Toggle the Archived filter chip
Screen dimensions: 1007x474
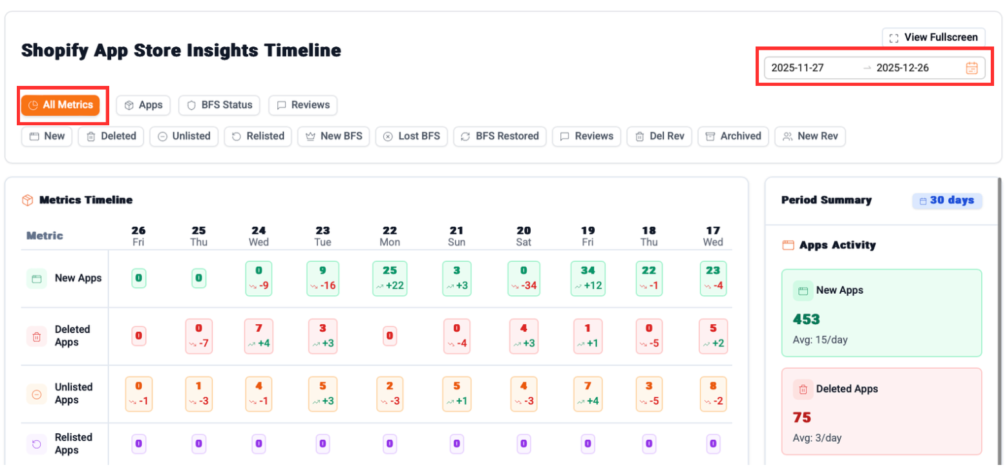pos(733,136)
